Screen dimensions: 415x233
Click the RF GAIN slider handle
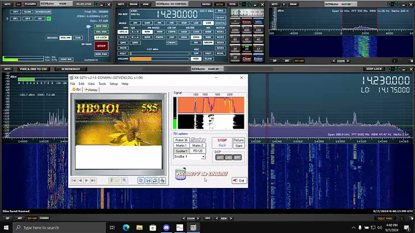[x=89, y=27]
